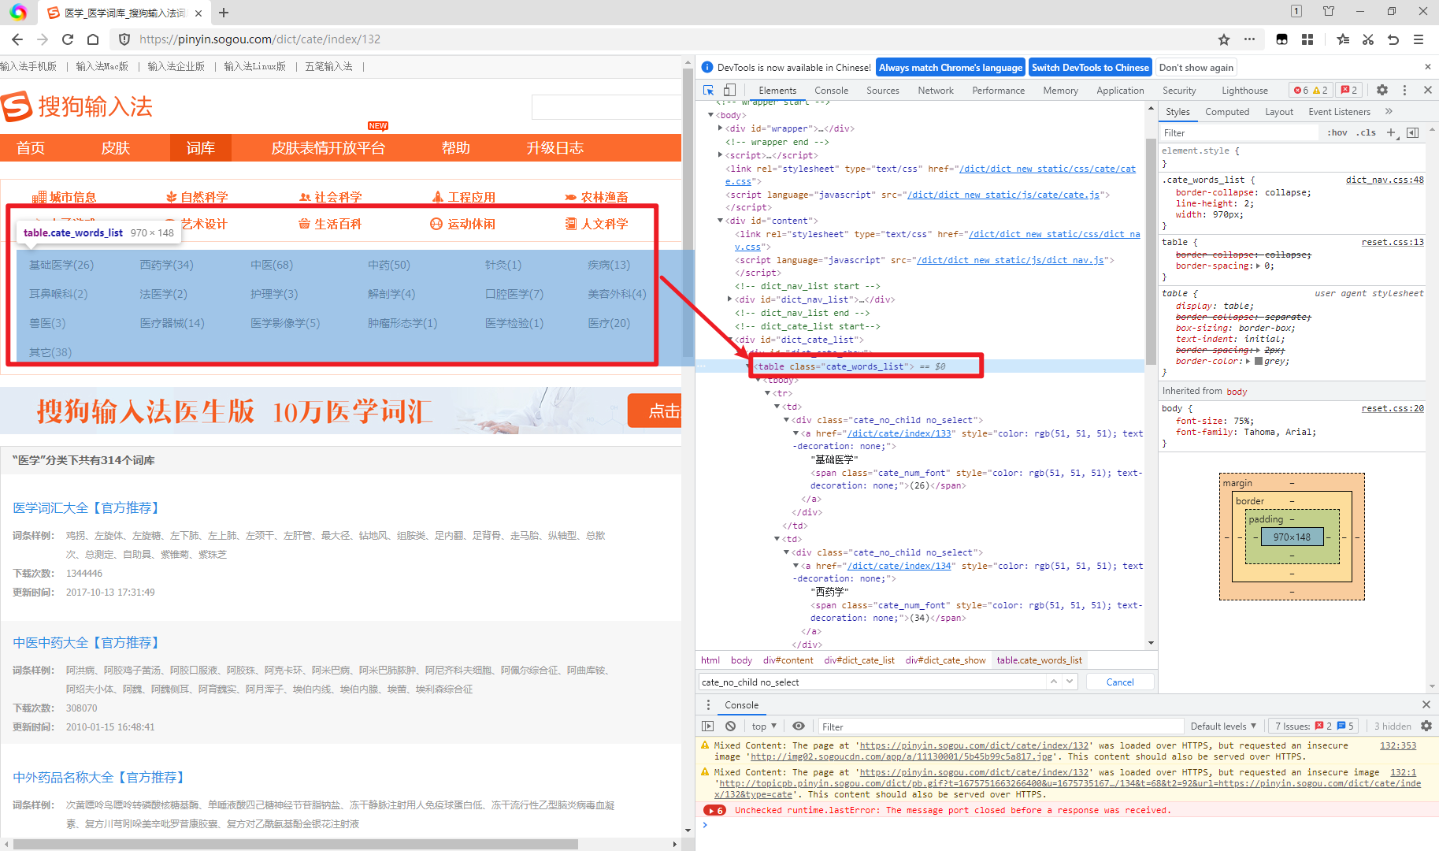Focus the Styles filter input
Image resolution: width=1439 pixels, height=851 pixels.
coord(1239,133)
